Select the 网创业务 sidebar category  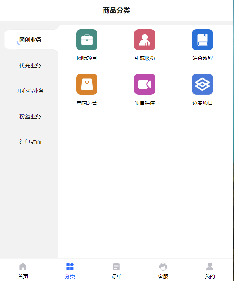click(x=31, y=40)
